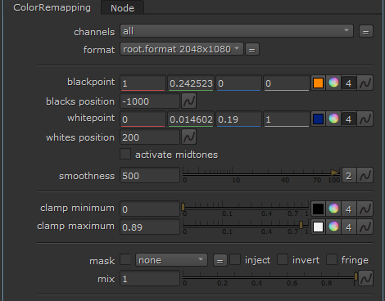Toggle the clamp minimum 4-channel field button

coord(349,209)
